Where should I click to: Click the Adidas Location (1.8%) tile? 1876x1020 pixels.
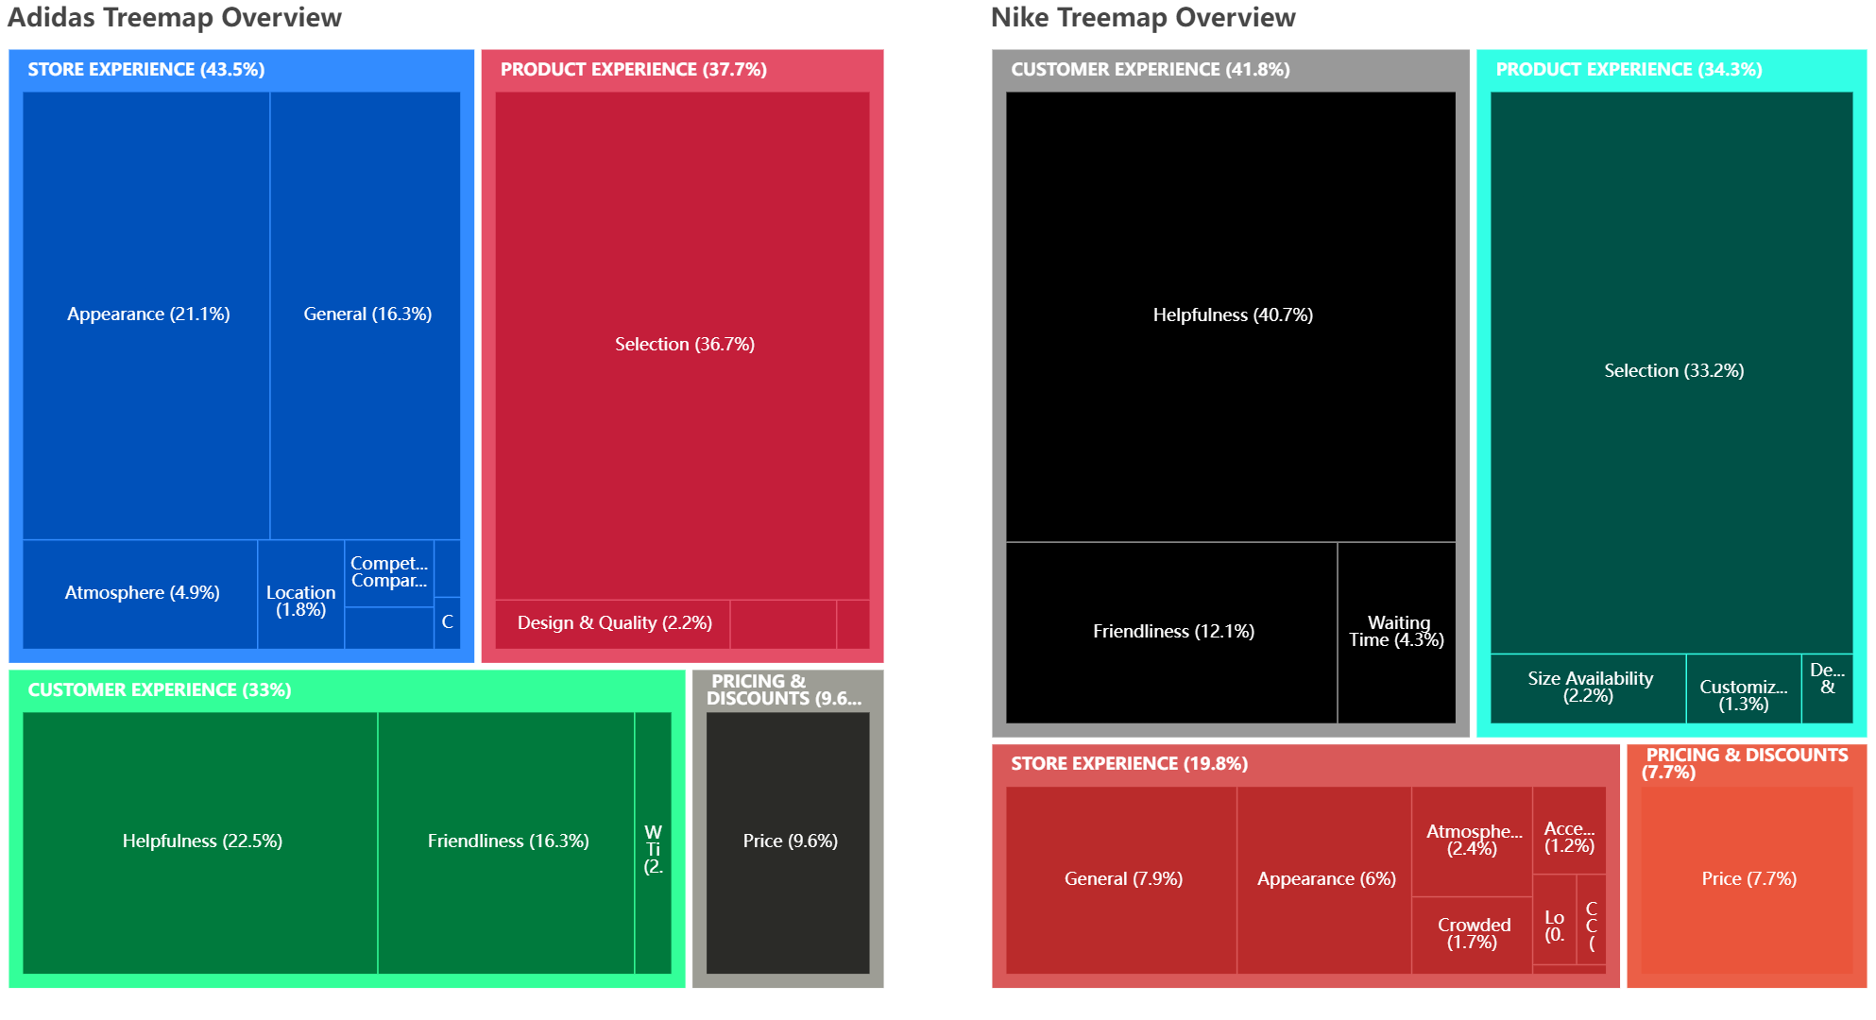(301, 594)
